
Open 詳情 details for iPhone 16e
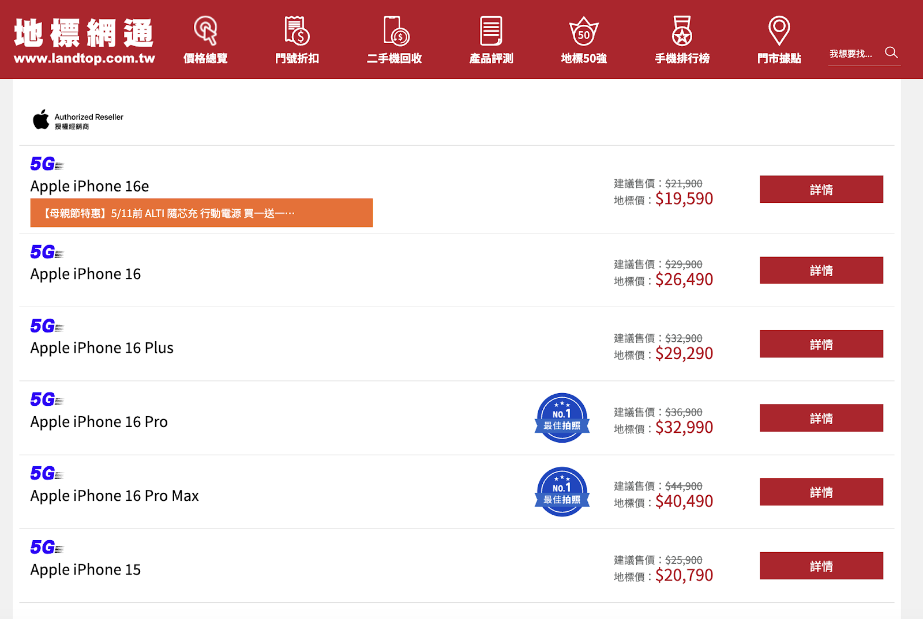pos(821,189)
